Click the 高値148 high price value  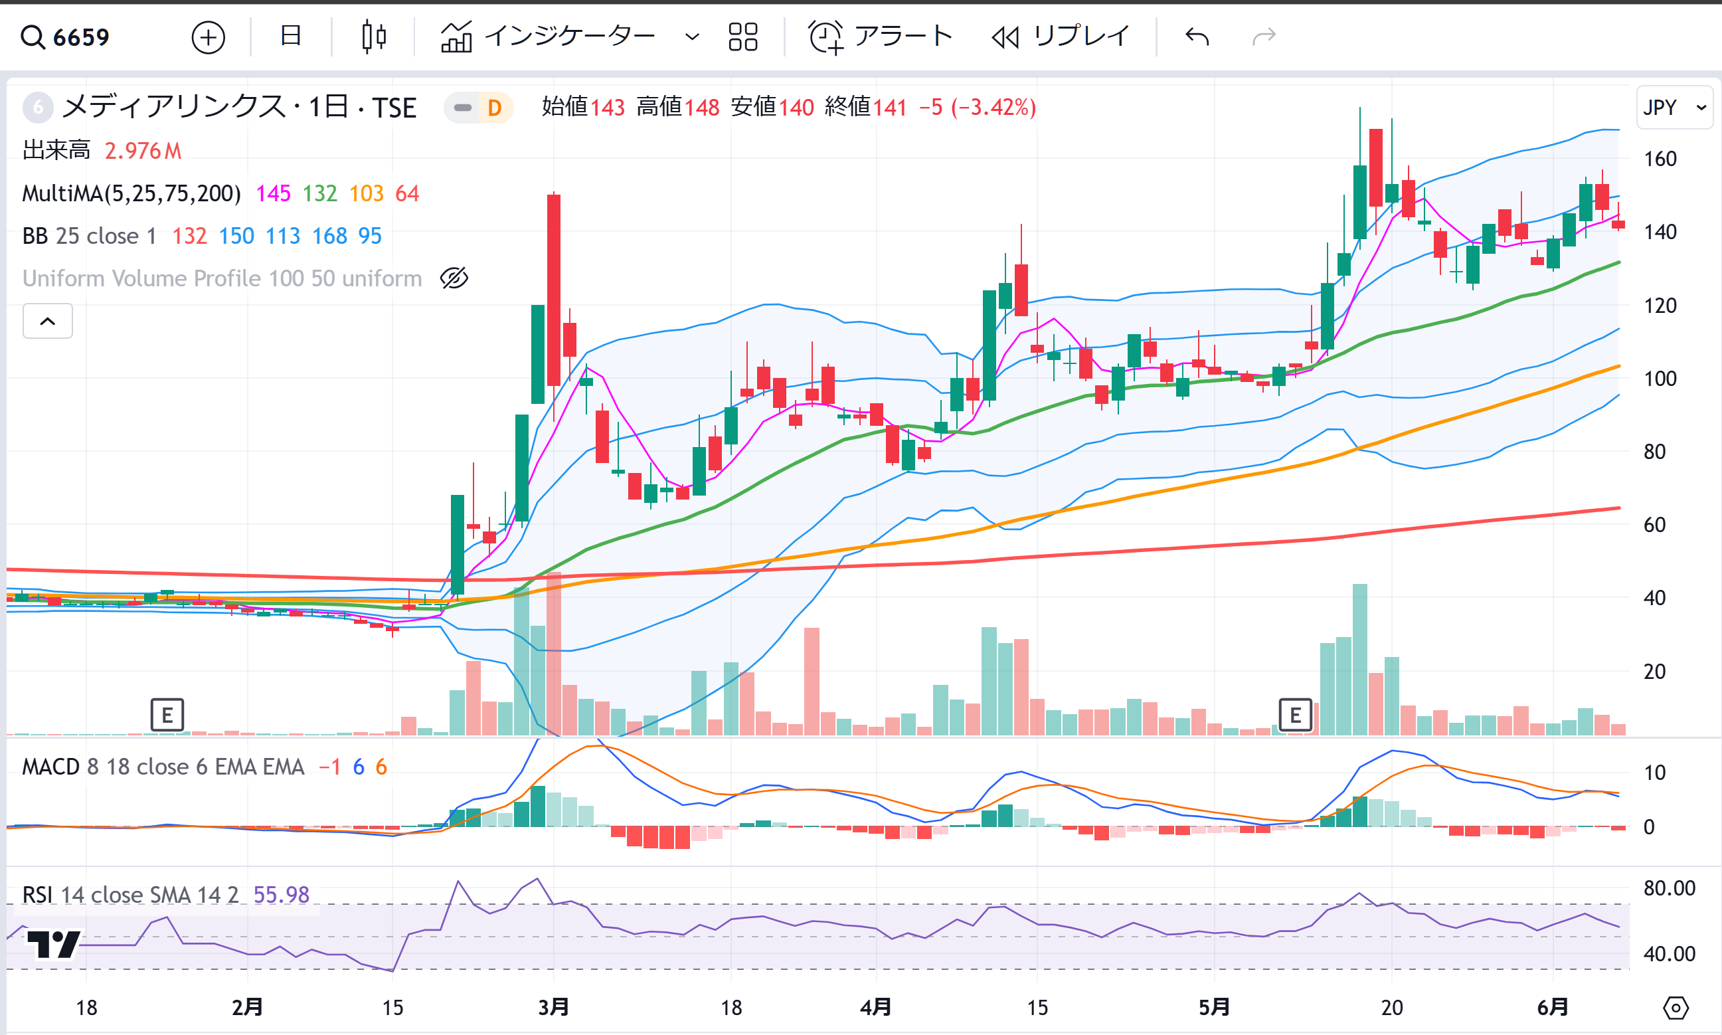(677, 108)
